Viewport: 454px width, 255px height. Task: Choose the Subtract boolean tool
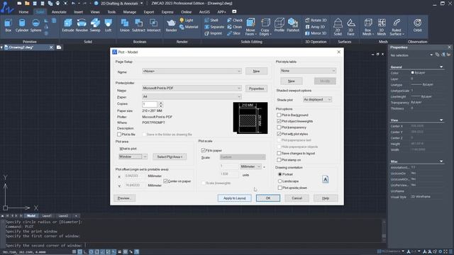pyautogui.click(x=138, y=25)
